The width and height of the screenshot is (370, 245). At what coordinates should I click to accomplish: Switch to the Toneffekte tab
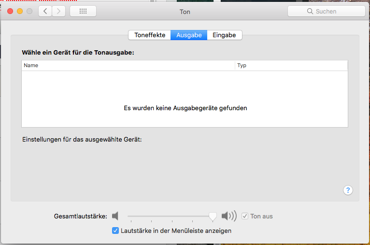click(150, 35)
